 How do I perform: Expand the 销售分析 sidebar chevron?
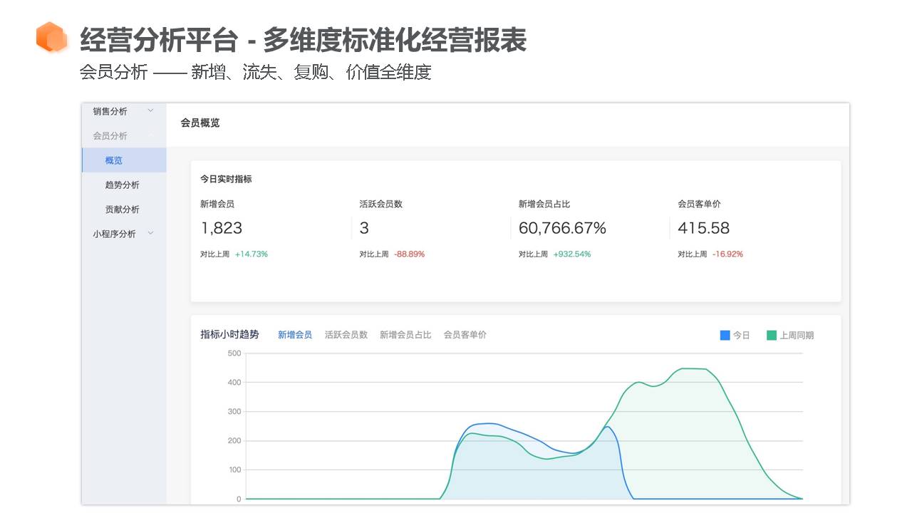(x=150, y=110)
